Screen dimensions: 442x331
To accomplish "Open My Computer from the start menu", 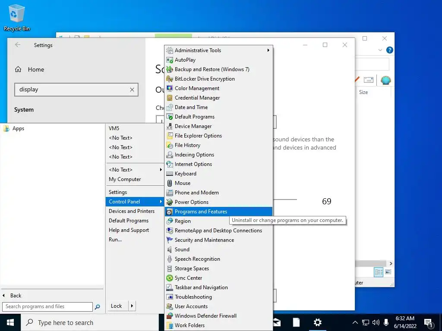I will [125, 179].
